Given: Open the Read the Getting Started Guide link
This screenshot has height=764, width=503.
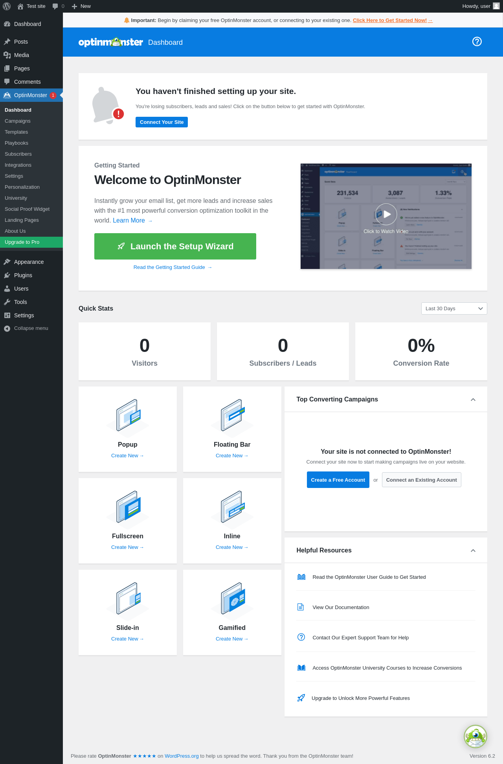Looking at the screenshot, I should 173,267.
